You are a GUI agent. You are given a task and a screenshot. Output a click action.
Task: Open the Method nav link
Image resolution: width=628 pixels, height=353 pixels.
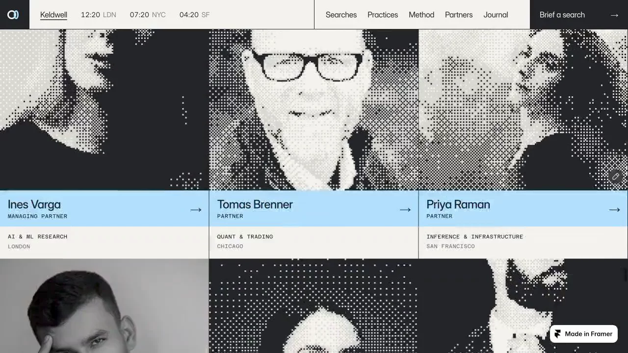pos(421,15)
